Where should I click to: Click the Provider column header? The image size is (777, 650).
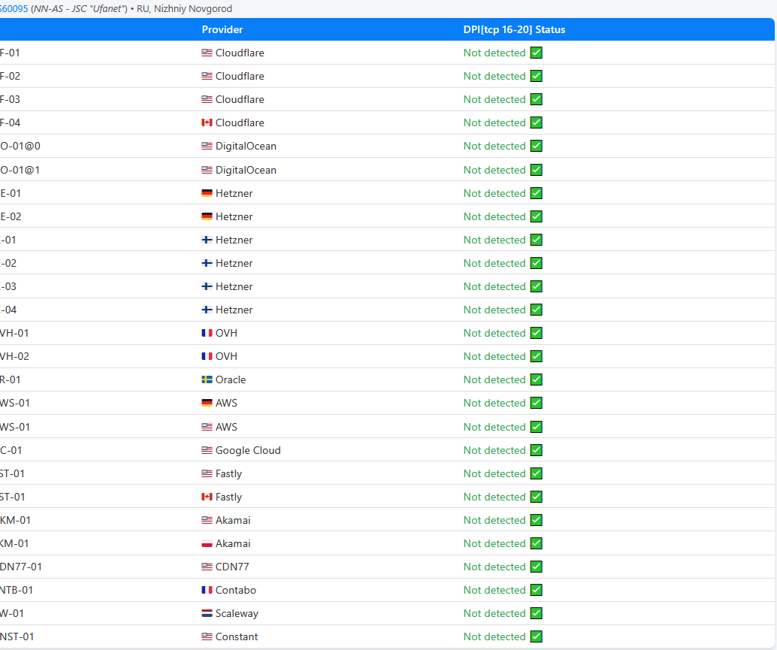pos(222,30)
